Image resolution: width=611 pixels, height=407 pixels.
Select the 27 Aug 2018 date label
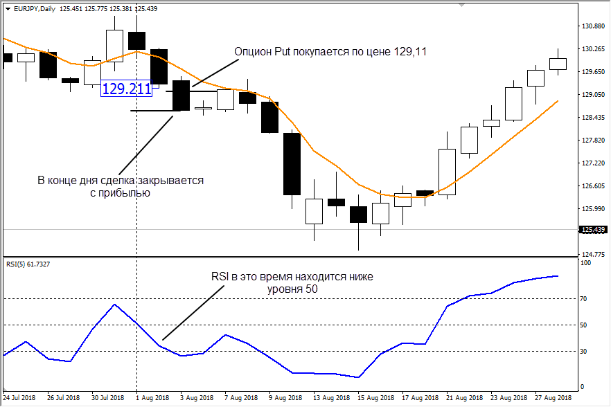tap(554, 398)
